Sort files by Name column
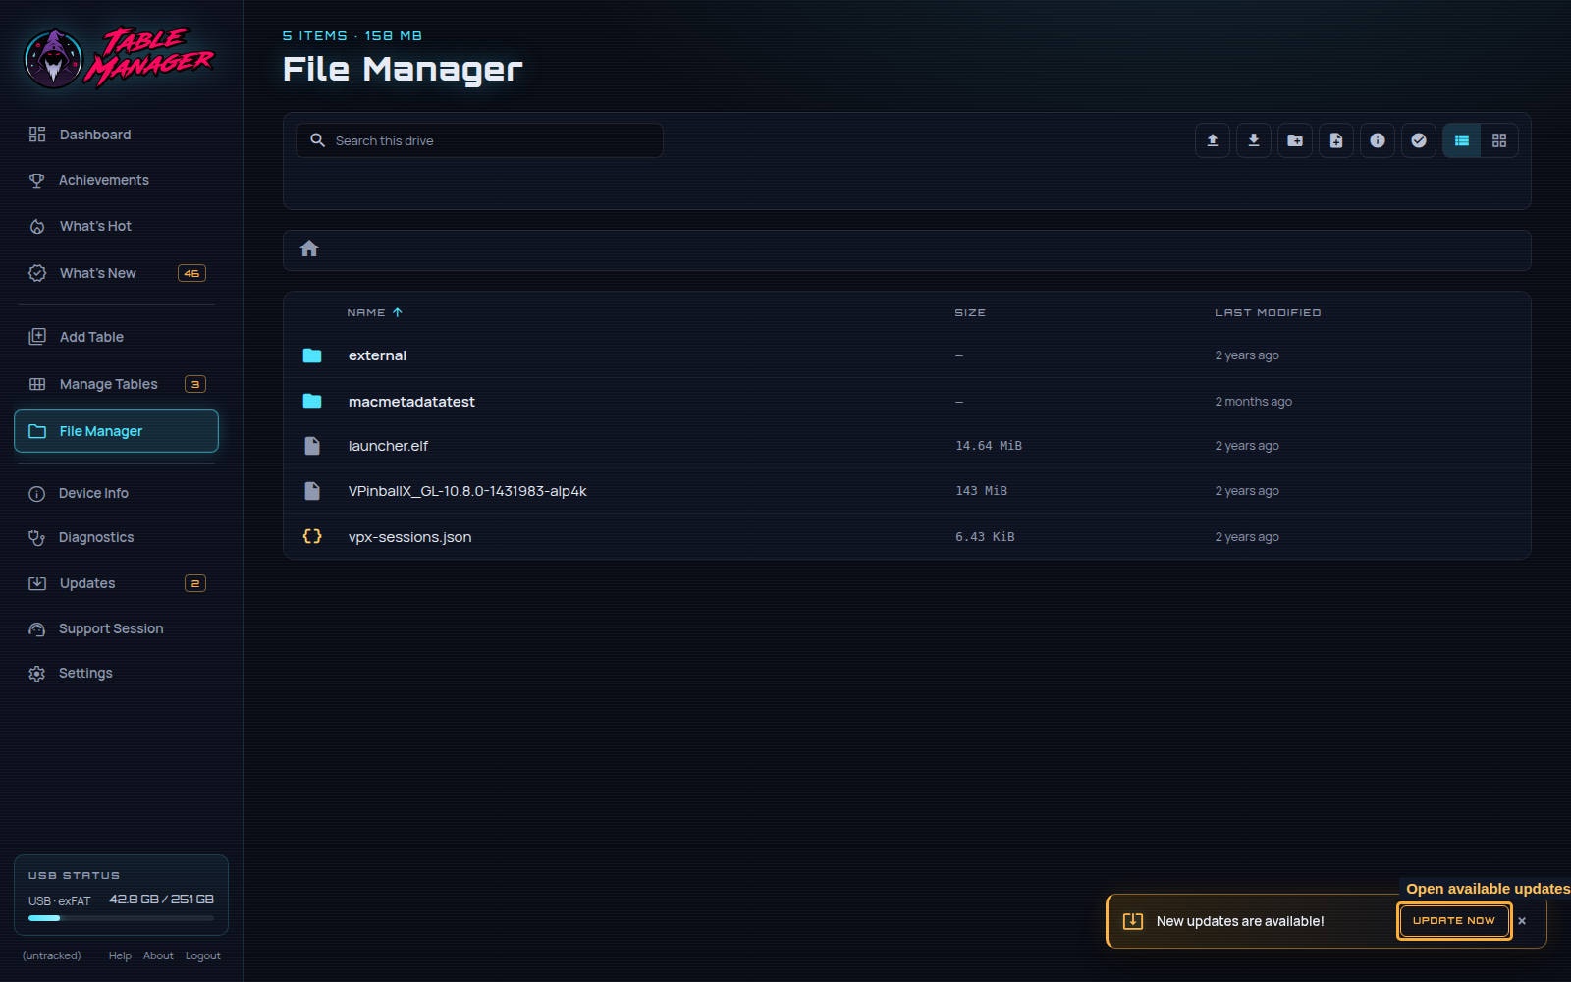The width and height of the screenshot is (1571, 982). (375, 312)
